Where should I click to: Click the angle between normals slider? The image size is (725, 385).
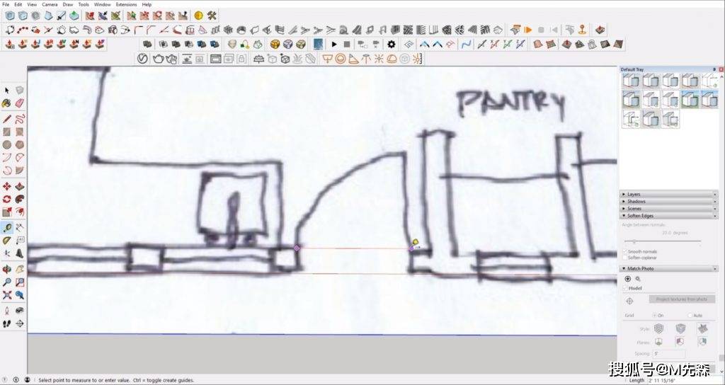663,241
